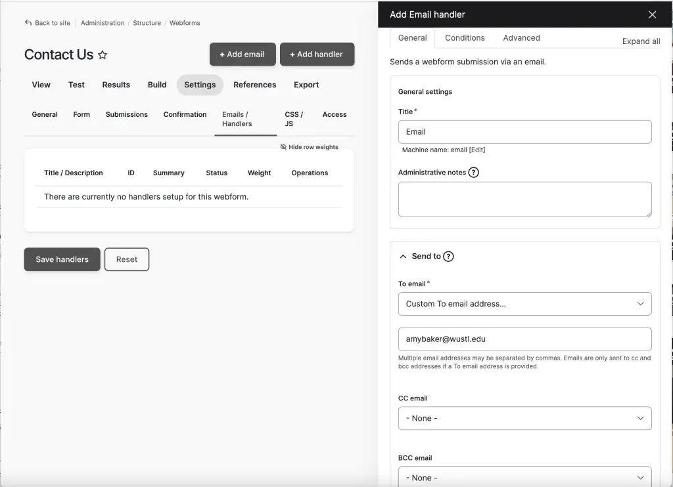Click the Add handler button

pyautogui.click(x=317, y=54)
